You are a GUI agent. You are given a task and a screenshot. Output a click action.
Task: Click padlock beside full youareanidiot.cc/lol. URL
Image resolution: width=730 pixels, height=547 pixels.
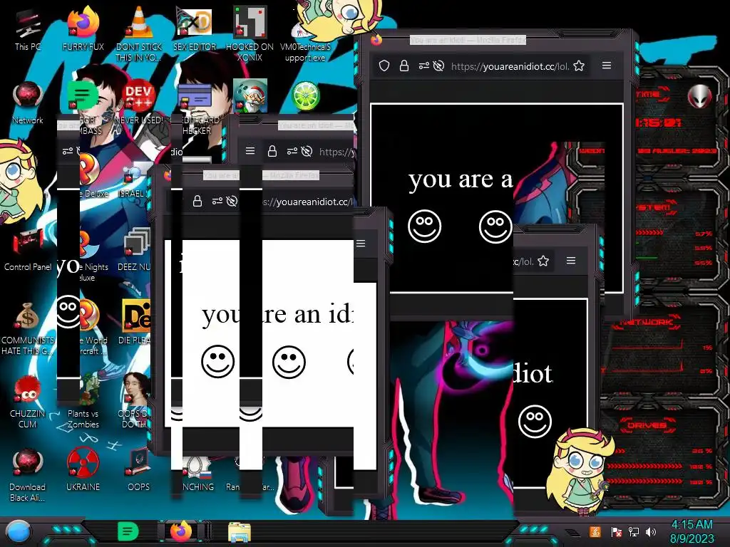tap(404, 66)
